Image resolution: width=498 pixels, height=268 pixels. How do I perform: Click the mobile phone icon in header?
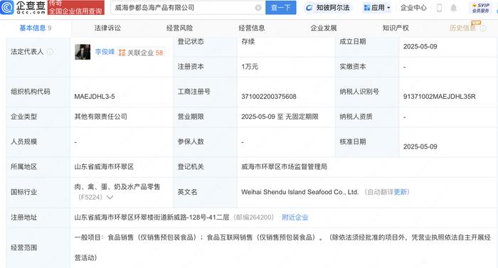439,8
